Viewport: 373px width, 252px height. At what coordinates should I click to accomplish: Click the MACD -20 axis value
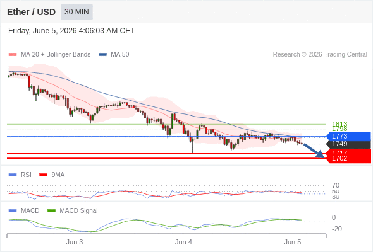tap(337, 229)
